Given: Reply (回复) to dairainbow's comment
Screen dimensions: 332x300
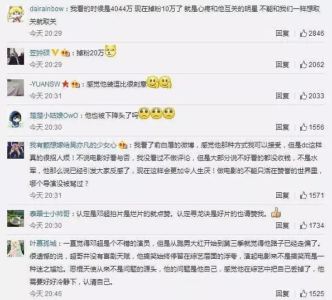Looking at the screenshot, I should [282, 34].
